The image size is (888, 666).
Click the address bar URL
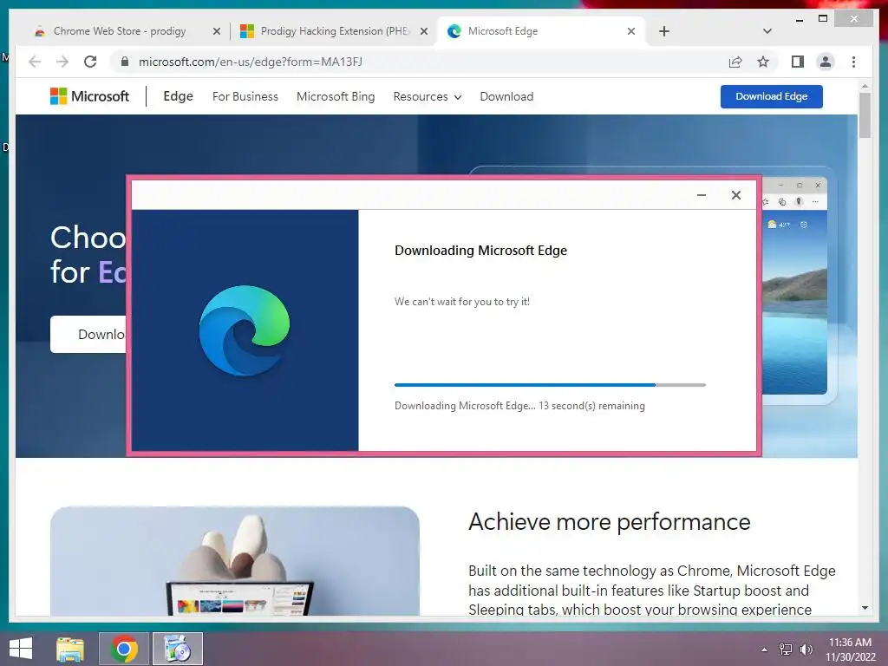pyautogui.click(x=251, y=62)
